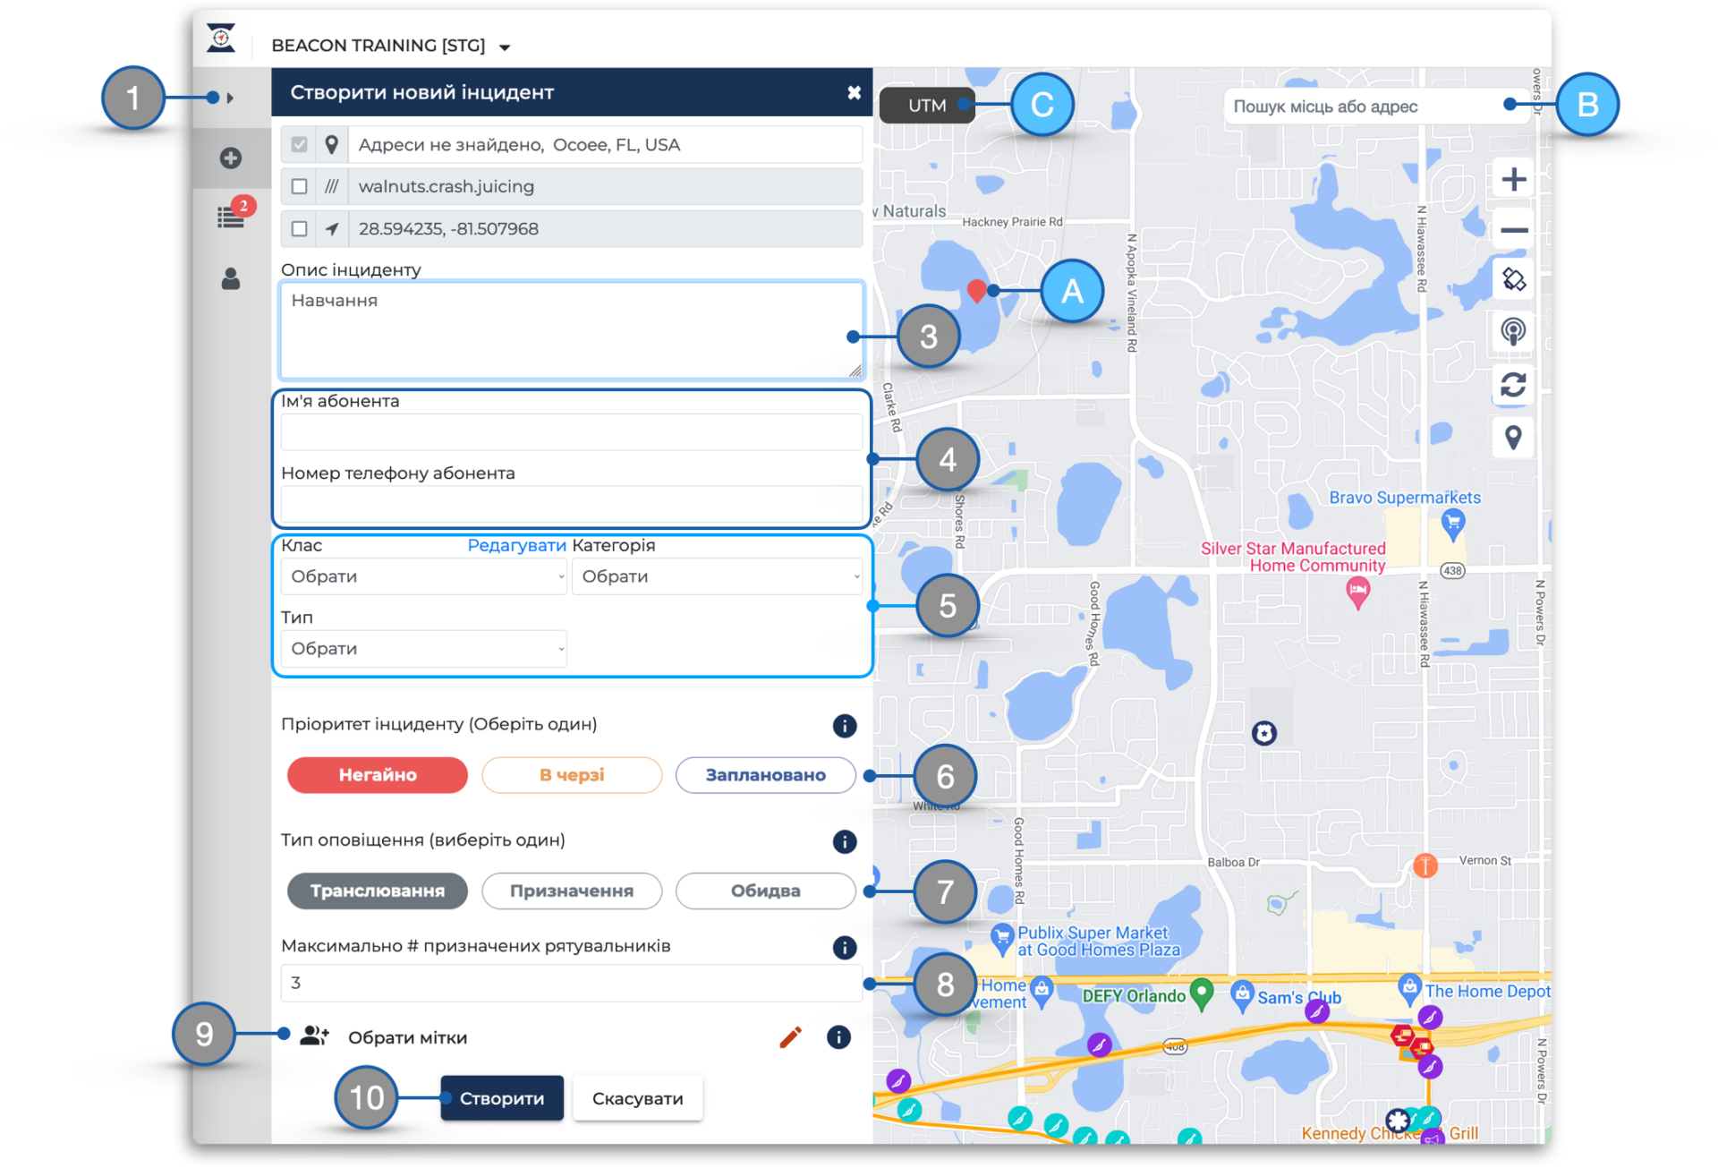The height and width of the screenshot is (1168, 1718).
Task: Open max responders info icon
Action: coord(844,947)
